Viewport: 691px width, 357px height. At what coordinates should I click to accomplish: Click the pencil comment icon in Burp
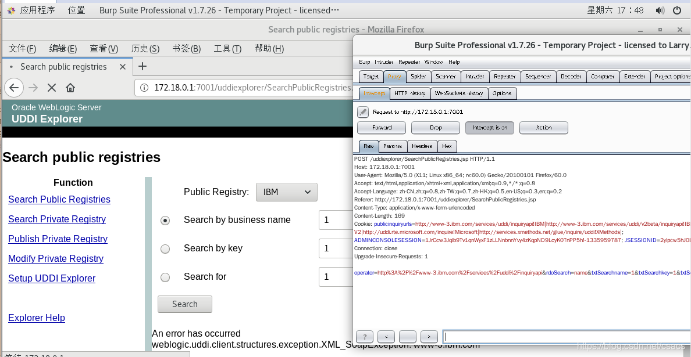[363, 111]
